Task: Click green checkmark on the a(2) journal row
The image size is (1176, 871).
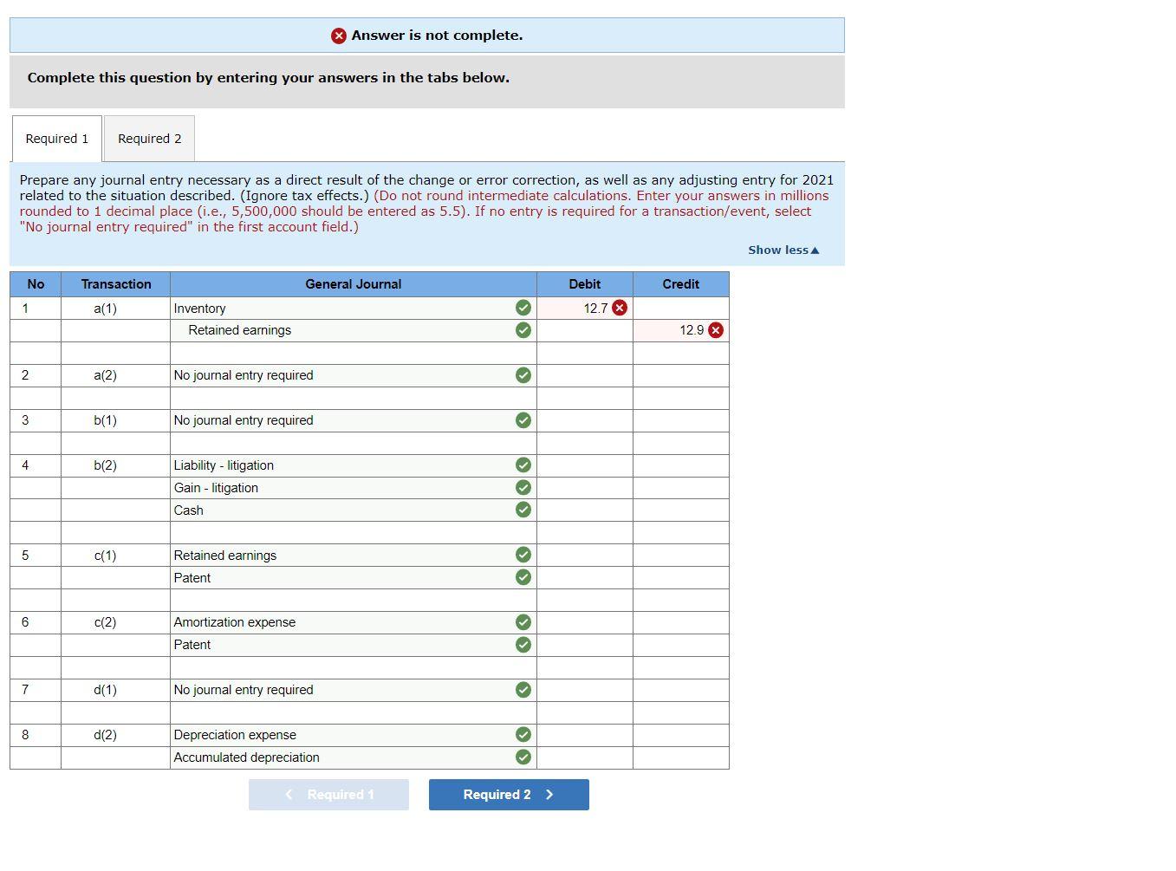Action: coord(523,375)
